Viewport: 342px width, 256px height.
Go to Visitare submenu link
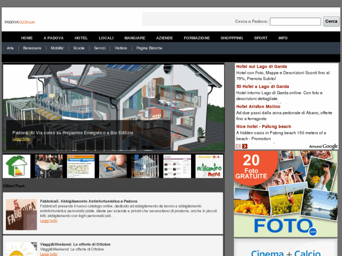(x=121, y=48)
